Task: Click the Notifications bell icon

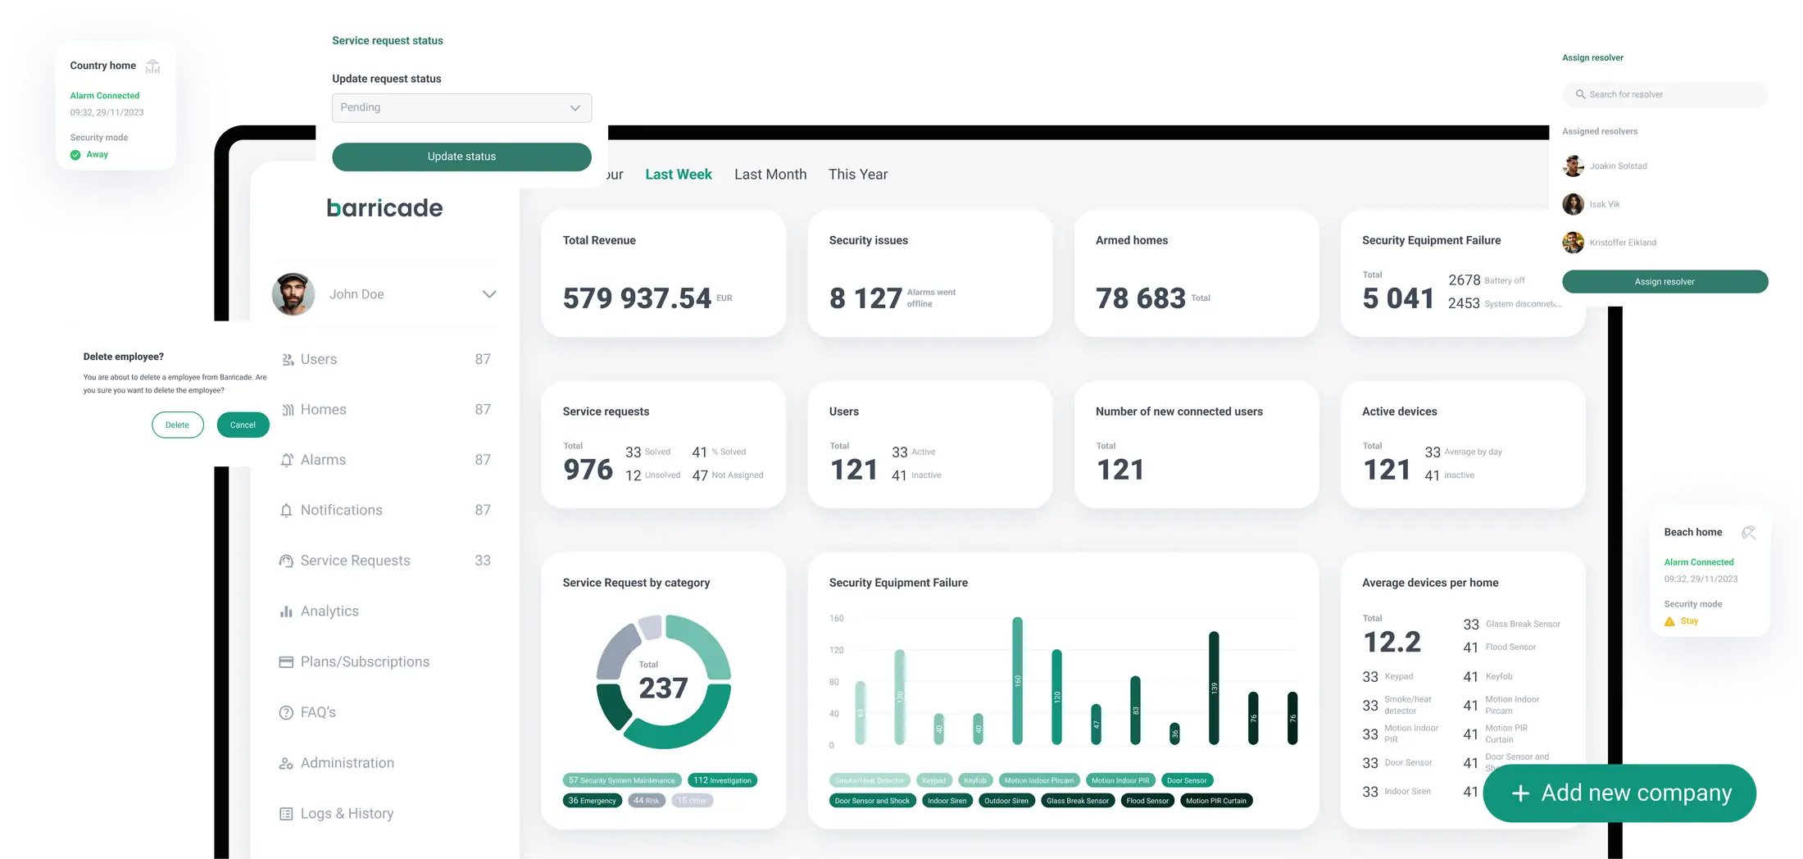Action: tap(286, 511)
